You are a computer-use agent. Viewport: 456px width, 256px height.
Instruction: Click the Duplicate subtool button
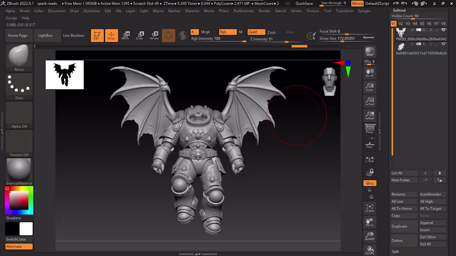click(404, 226)
